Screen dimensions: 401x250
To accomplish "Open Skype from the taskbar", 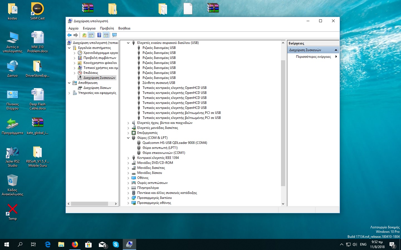I will [x=116, y=244].
